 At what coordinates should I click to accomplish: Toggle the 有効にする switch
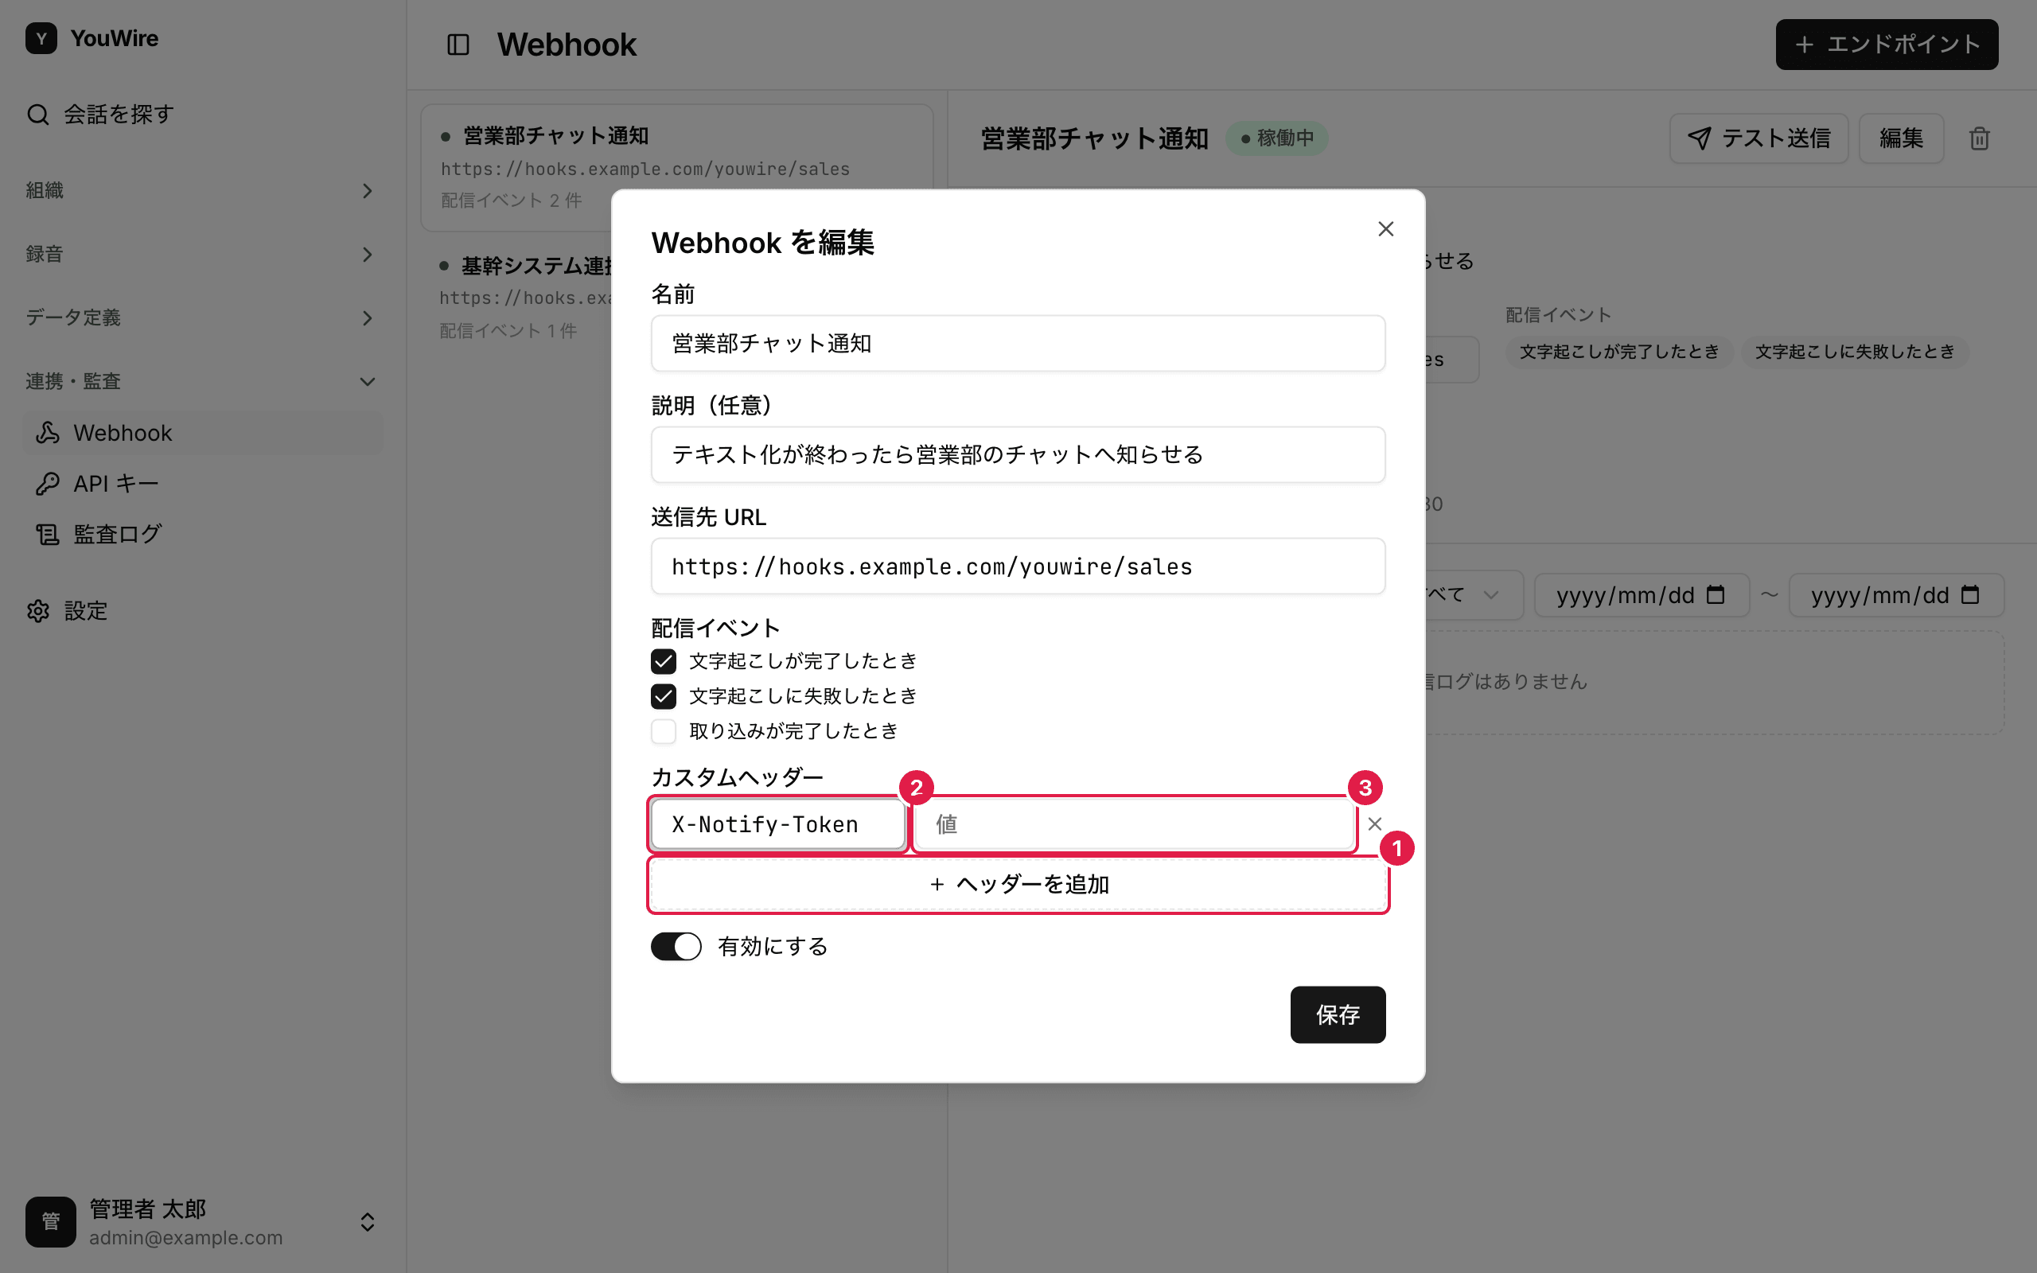pyautogui.click(x=676, y=946)
